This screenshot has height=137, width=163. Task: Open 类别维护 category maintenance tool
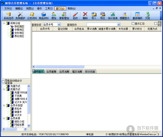pos(20,16)
